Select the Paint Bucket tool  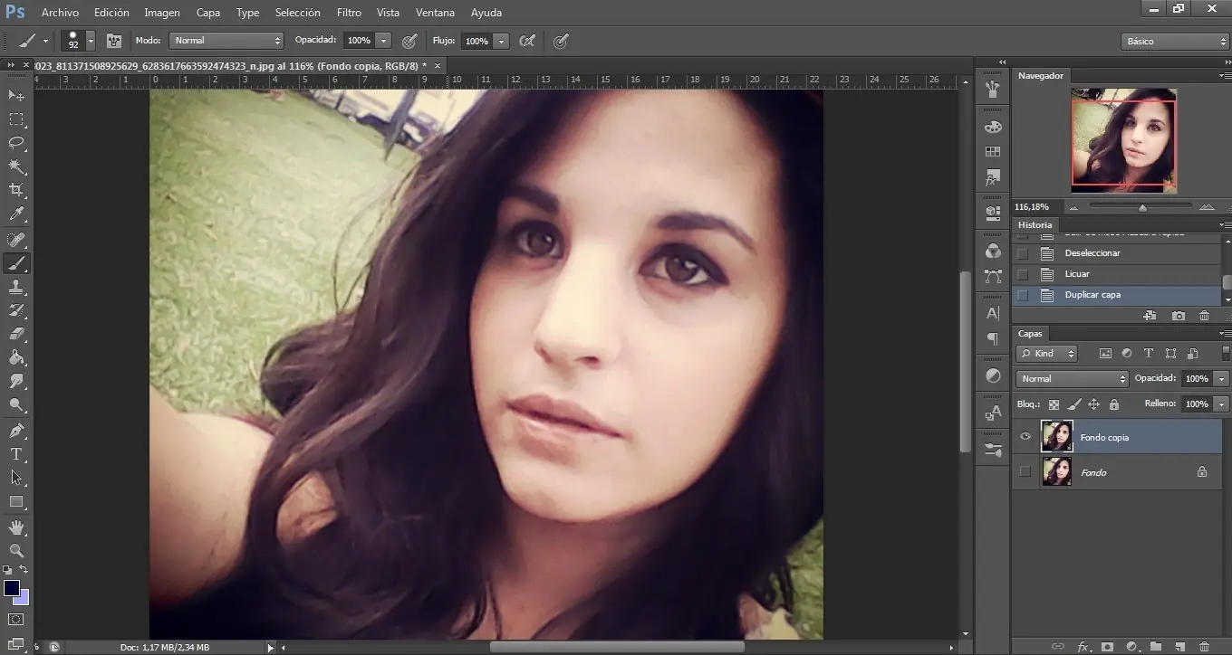[16, 358]
